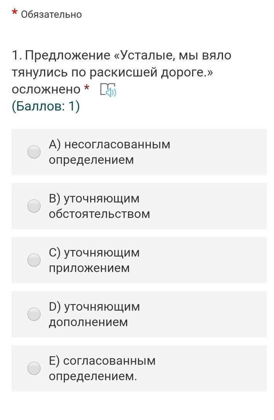Tap the answer text 'уточняющим приложением'
This screenshot has height=420, width=274.
(94, 260)
